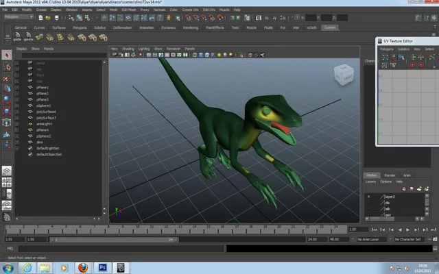This screenshot has height=274, width=439.
Task: Go to end of playback range
Action: tap(434, 230)
